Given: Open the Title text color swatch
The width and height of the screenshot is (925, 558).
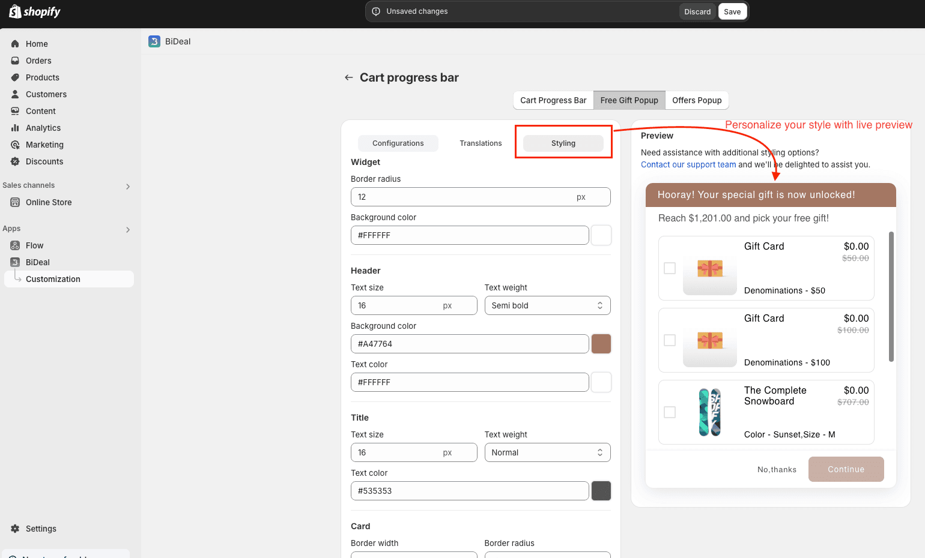Looking at the screenshot, I should (x=601, y=491).
